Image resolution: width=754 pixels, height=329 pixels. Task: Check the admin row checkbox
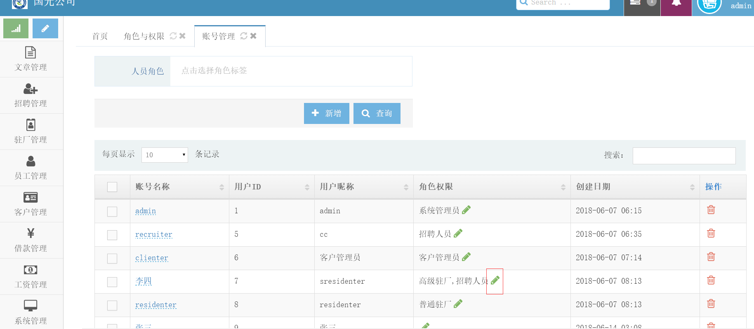112,212
